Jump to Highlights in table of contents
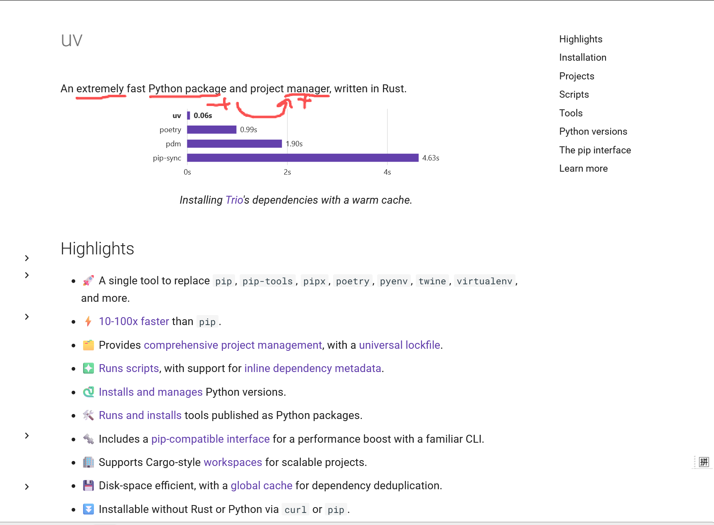This screenshot has height=525, width=714. tap(581, 39)
